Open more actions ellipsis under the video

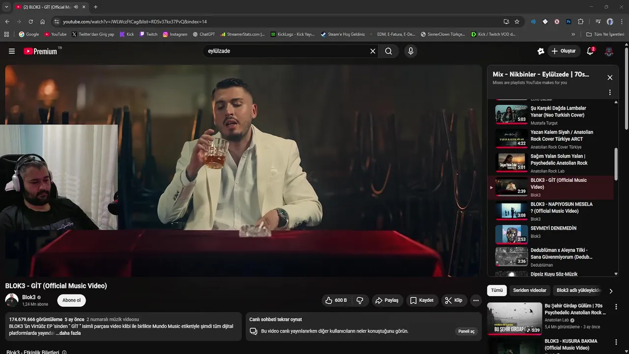coord(476,300)
